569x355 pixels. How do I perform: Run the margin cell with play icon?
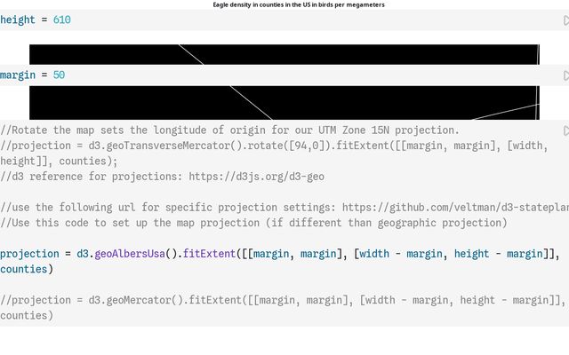click(565, 76)
